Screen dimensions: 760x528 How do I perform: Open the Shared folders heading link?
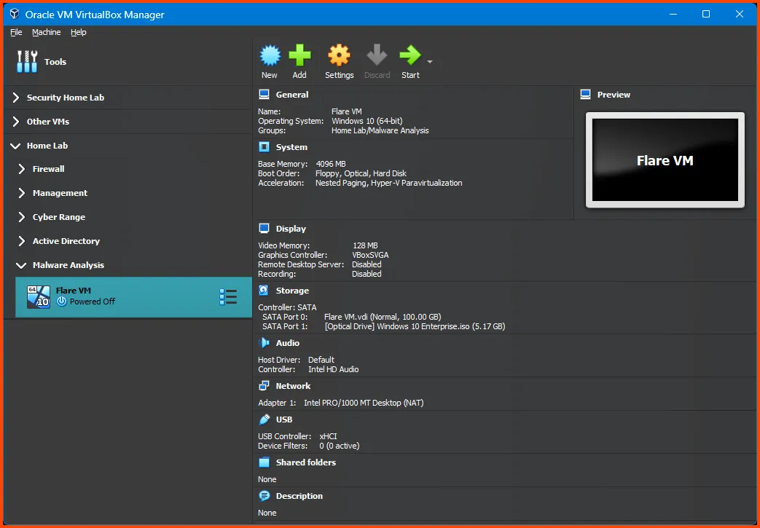click(x=306, y=462)
